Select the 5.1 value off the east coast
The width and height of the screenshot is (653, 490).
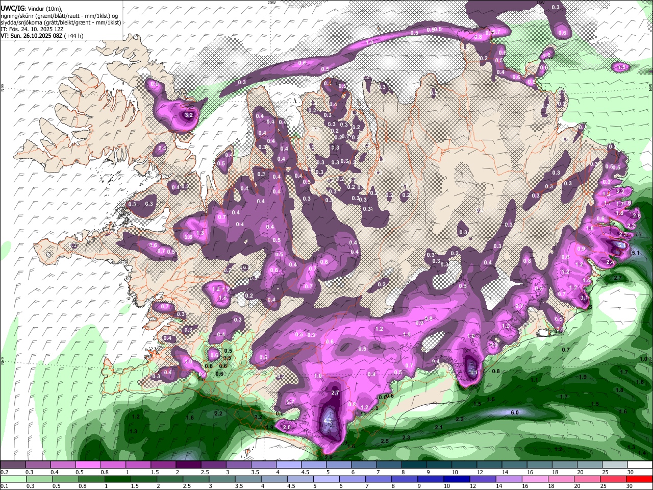click(635, 253)
